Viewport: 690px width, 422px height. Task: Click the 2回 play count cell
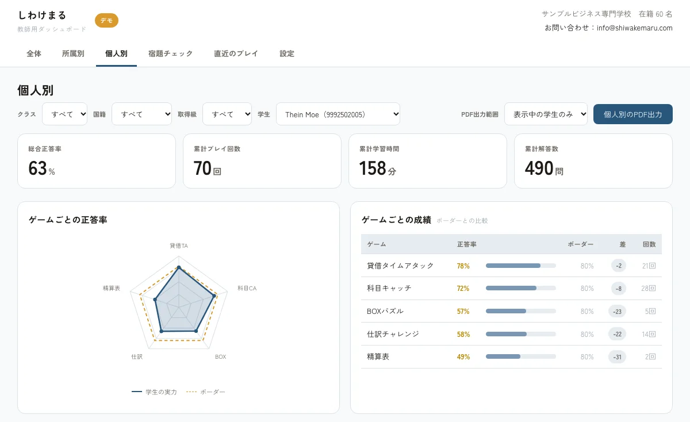[x=650, y=356]
